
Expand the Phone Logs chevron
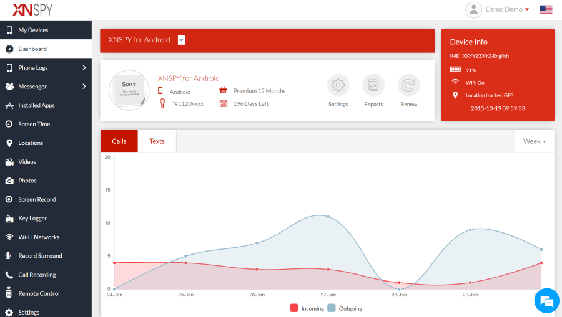click(84, 67)
